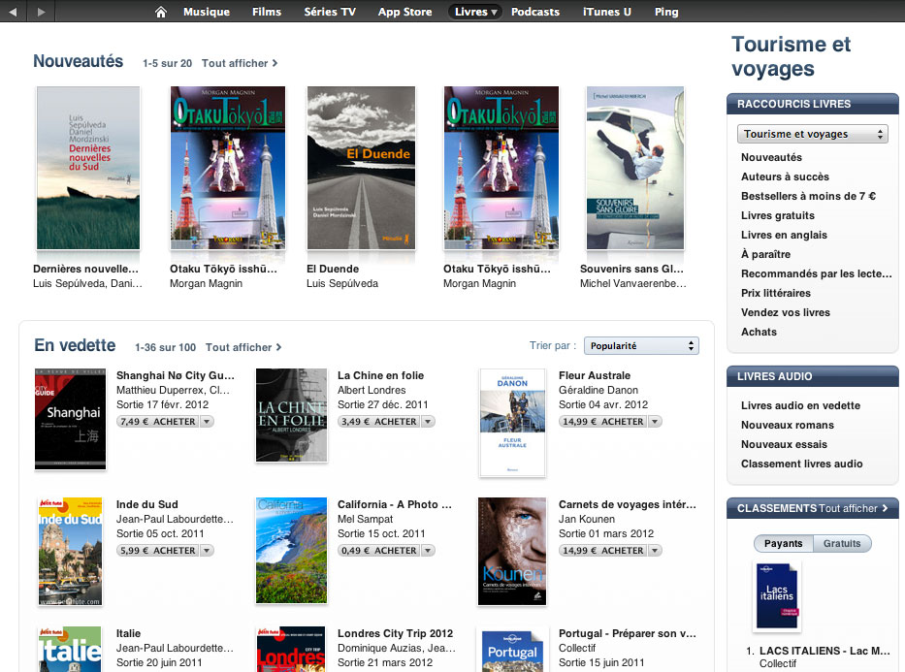
Task: Click the Home icon in navigation bar
Action: coord(161,12)
